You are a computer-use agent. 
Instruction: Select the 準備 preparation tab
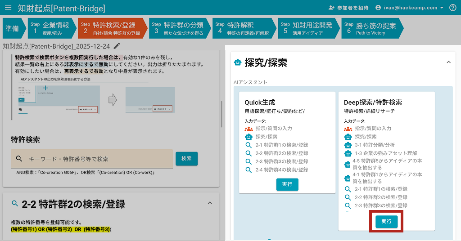12,28
